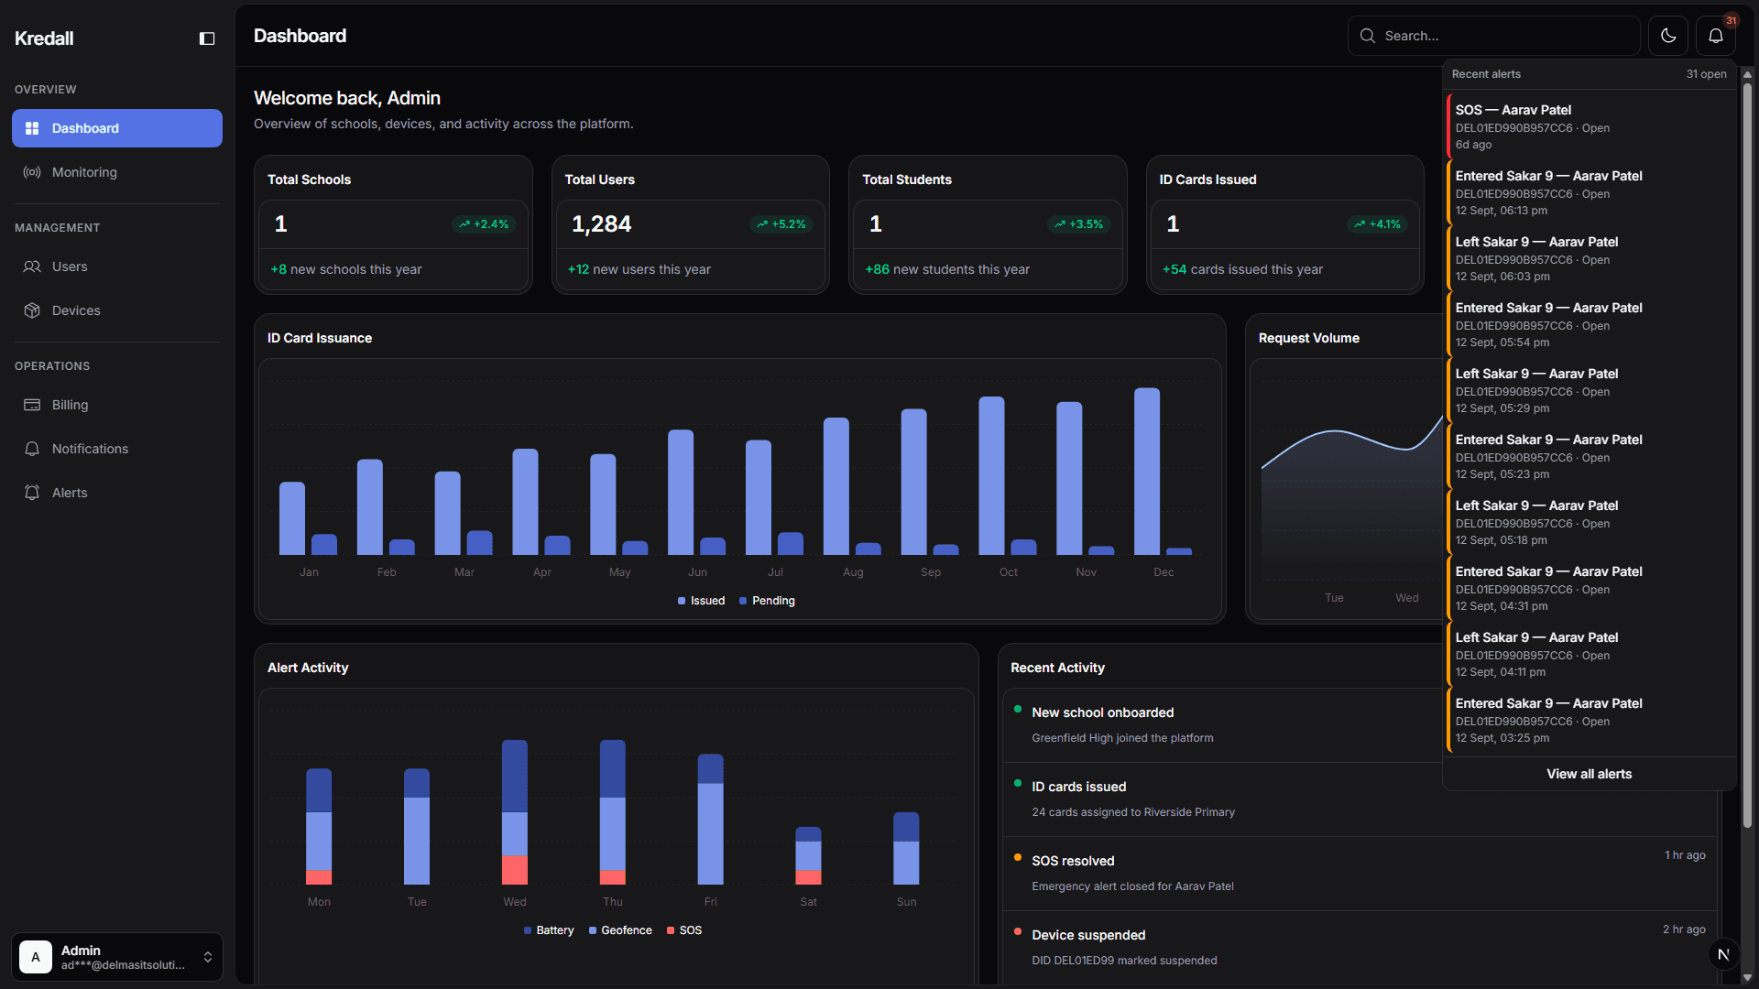Click the Devices cube icon
Image resolution: width=1759 pixels, height=989 pixels.
(x=32, y=310)
